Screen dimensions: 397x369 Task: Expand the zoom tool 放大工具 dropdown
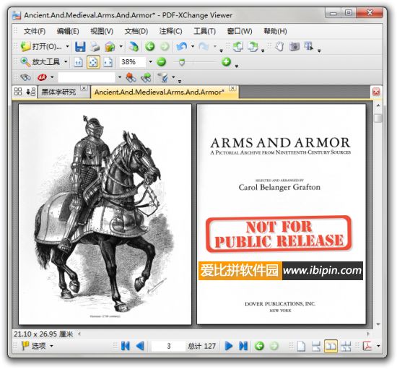click(66, 62)
